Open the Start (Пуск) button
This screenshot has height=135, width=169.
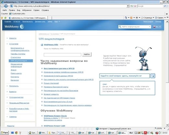click(5, 133)
